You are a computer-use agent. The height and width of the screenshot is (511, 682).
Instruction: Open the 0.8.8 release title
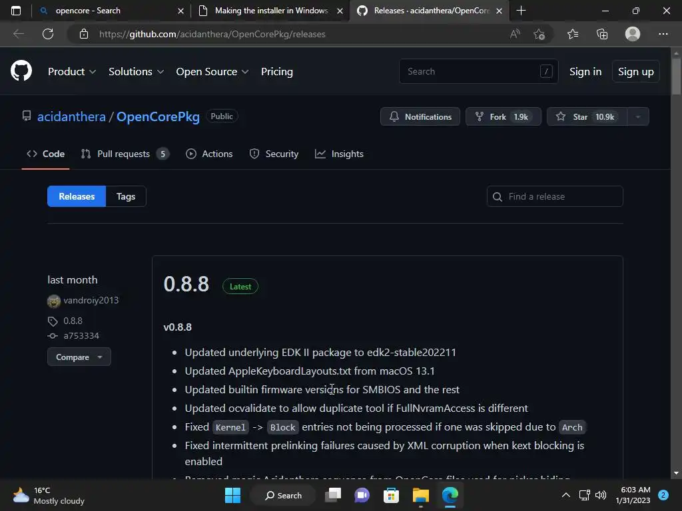pos(186,284)
